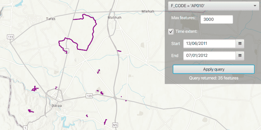The width and height of the screenshot is (261, 130).
Task: Click into the Start date field
Action: 209,44
